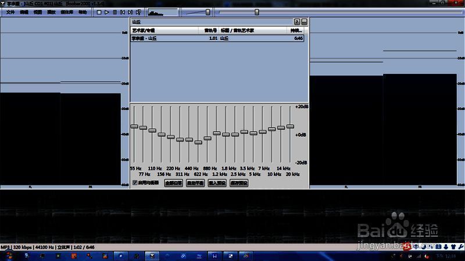Skip to the previous track

tap(122, 12)
